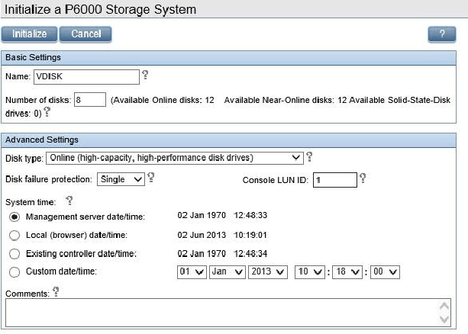Click the help icon next to System time
Viewport: 468px width, 334px height.
69,201
